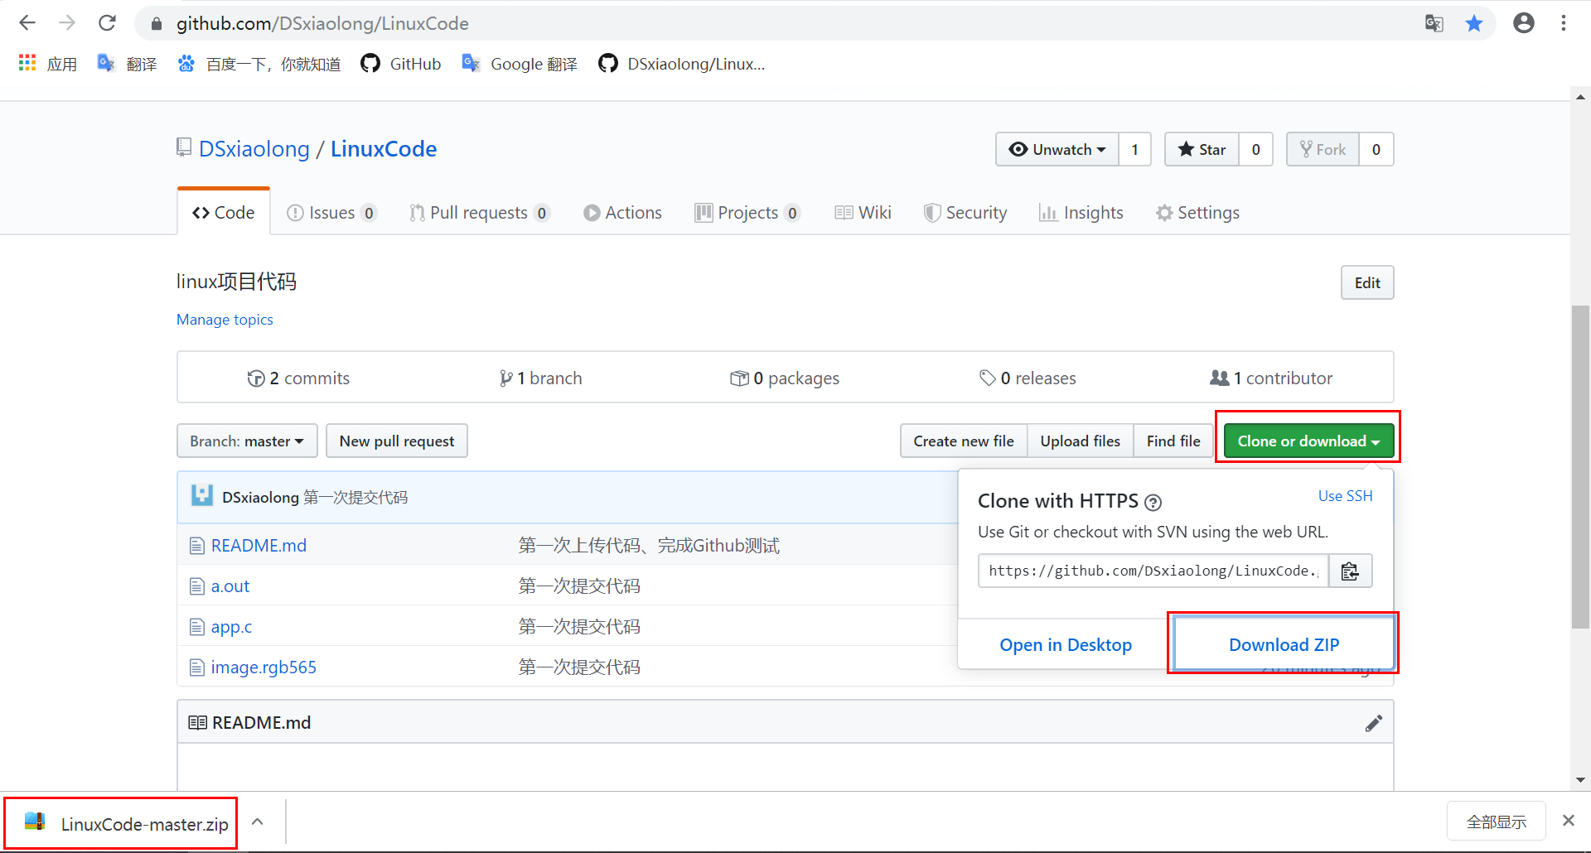
Task: Click the DSxiaolong owner link
Action: point(254,149)
